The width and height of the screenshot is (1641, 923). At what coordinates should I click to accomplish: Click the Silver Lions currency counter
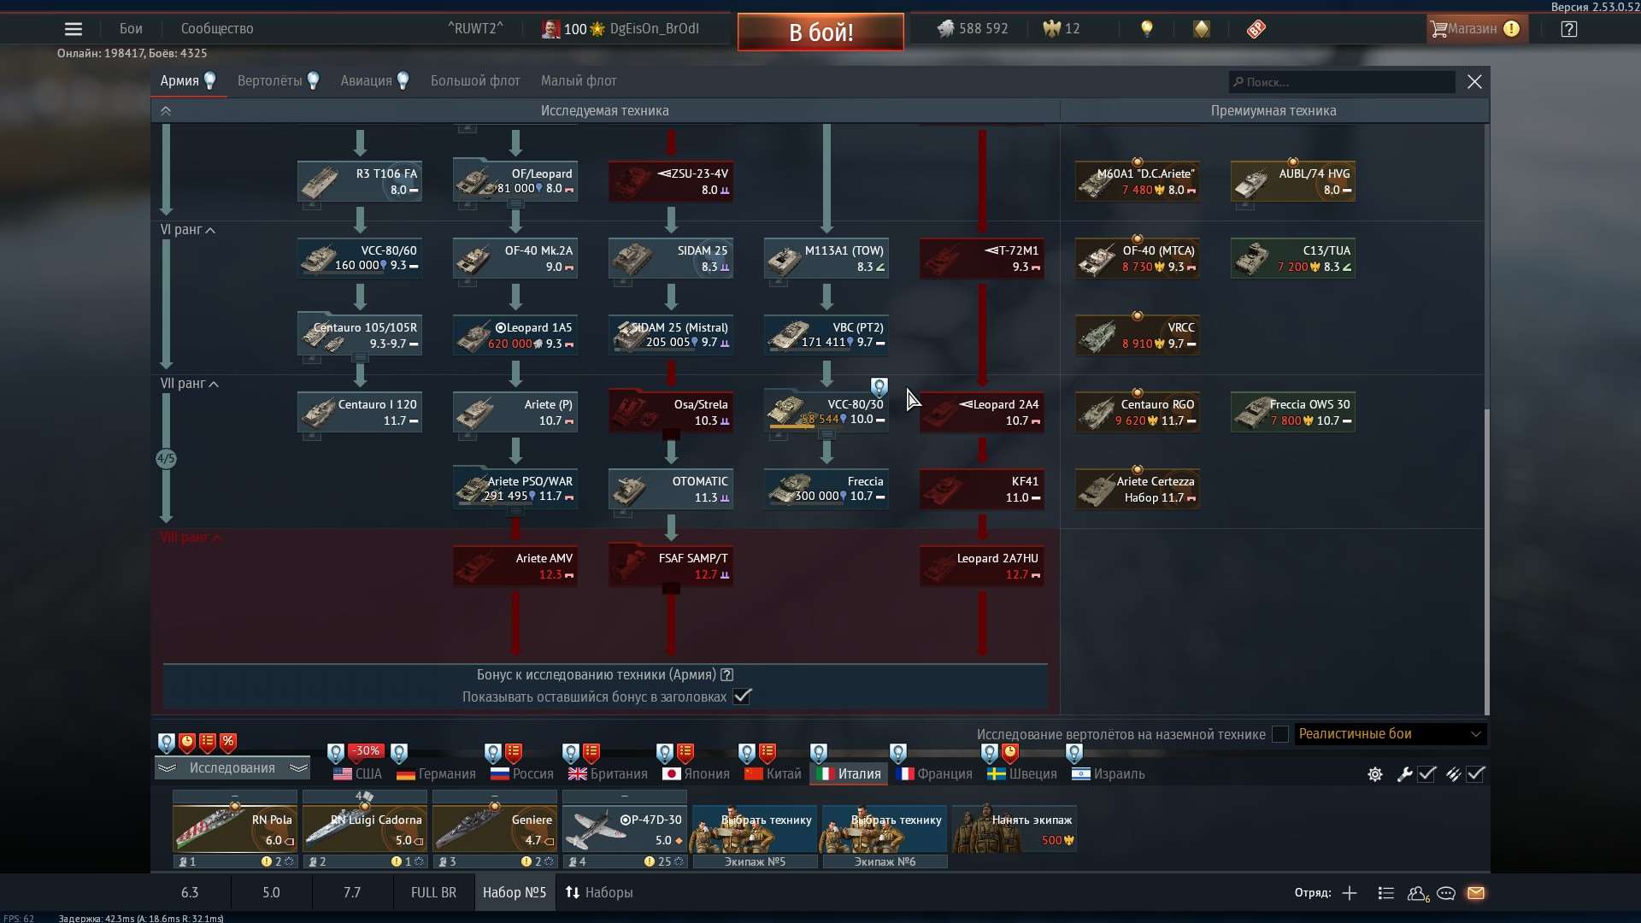point(973,28)
